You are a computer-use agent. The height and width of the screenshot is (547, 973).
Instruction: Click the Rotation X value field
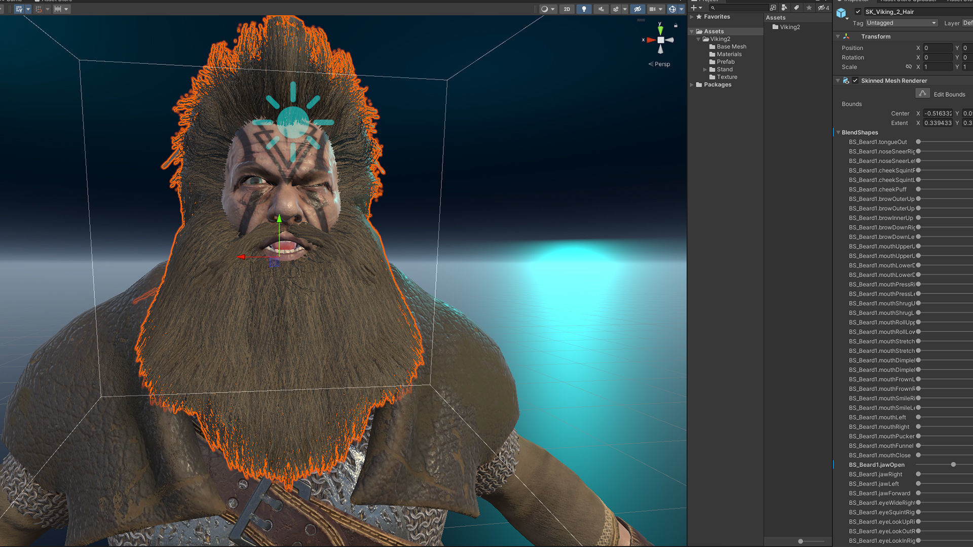click(938, 58)
